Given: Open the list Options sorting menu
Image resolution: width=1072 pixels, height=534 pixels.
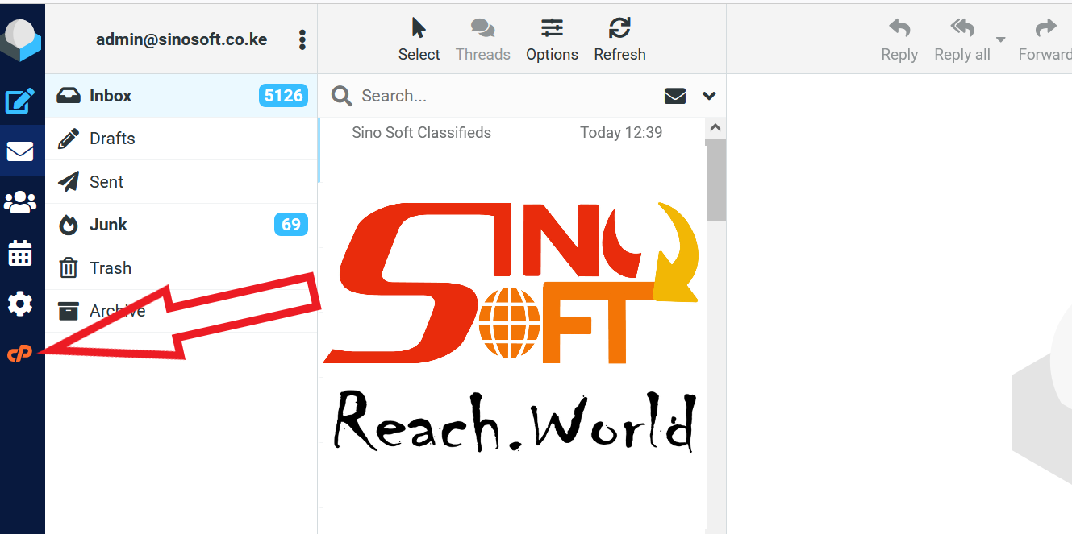Looking at the screenshot, I should coord(552,38).
